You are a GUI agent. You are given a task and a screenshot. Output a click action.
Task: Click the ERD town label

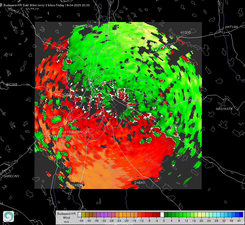tap(53, 117)
